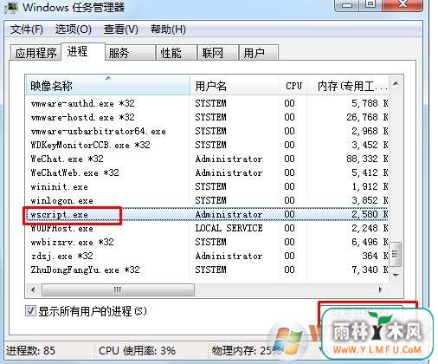This screenshot has width=438, height=364.
Task: Click the vertical scrollbar up arrow
Action: point(396,84)
